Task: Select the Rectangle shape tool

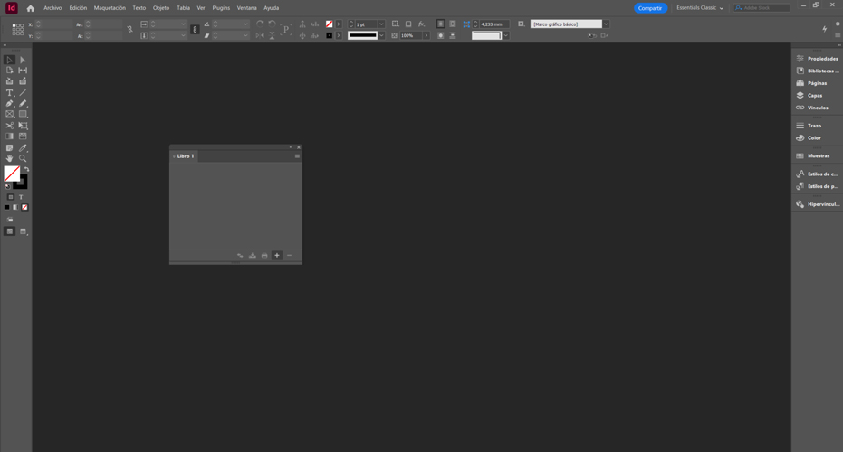Action: point(23,114)
